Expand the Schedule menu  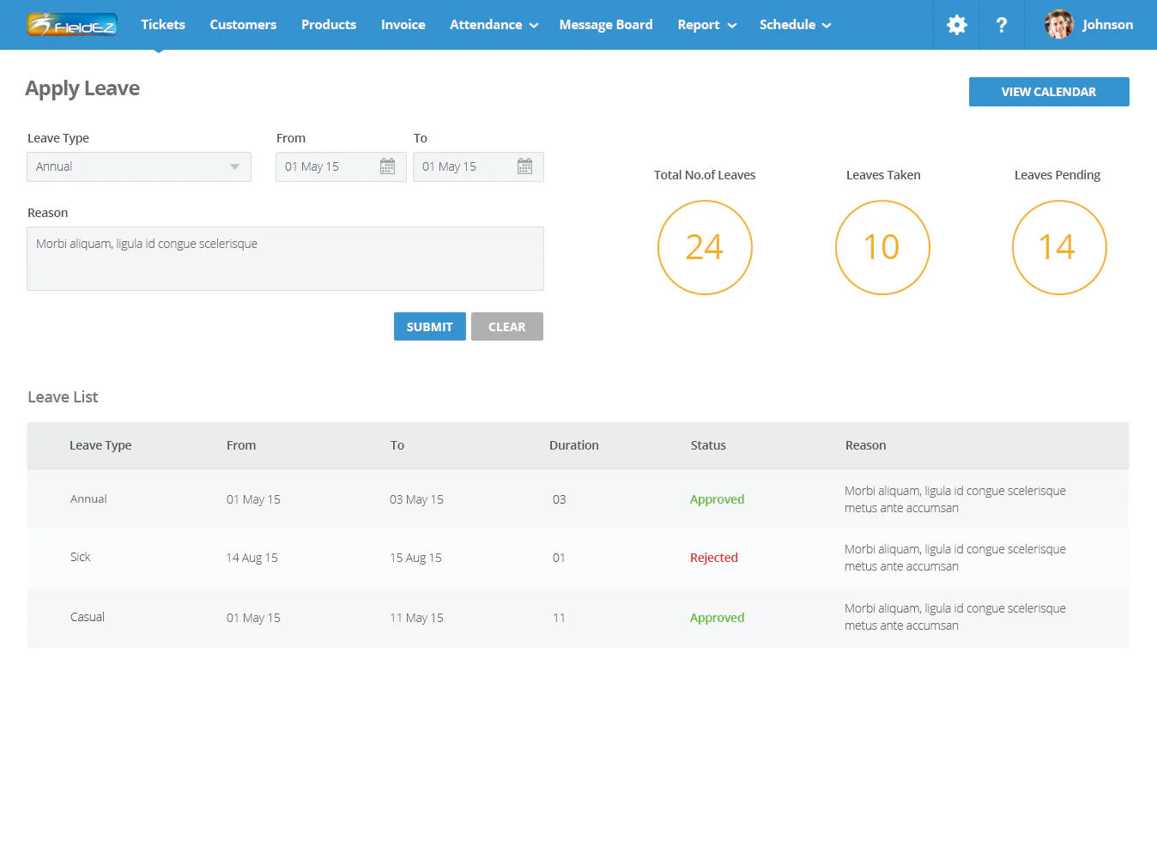click(x=795, y=25)
